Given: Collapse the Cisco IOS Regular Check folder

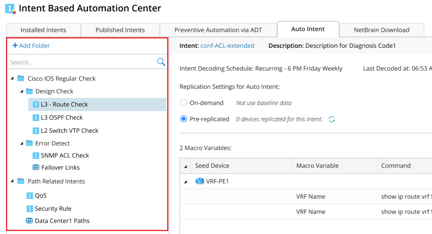Looking at the screenshot, I should click(x=12, y=78).
